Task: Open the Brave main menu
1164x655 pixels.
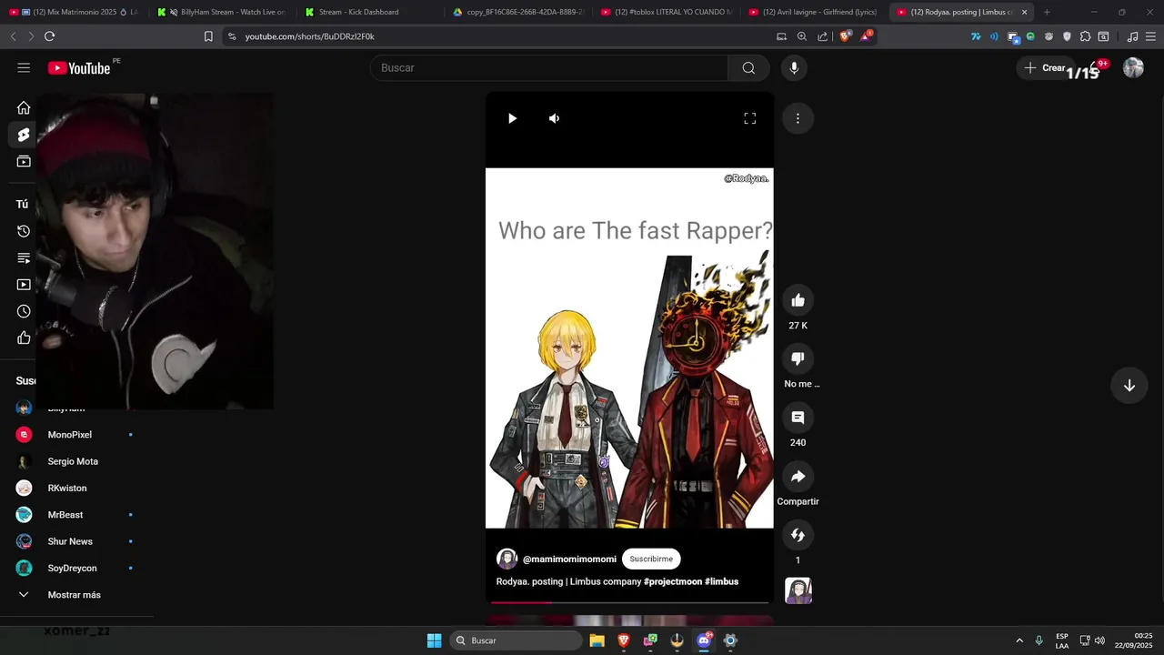Action: (1150, 36)
